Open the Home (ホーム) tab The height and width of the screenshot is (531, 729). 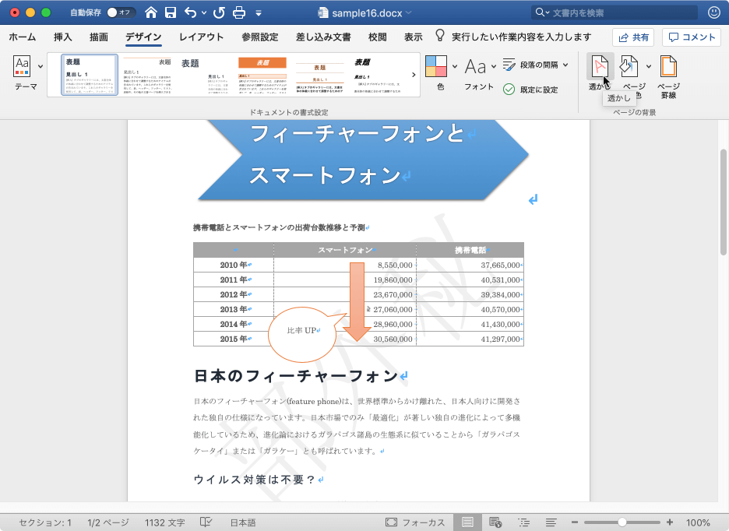23,37
